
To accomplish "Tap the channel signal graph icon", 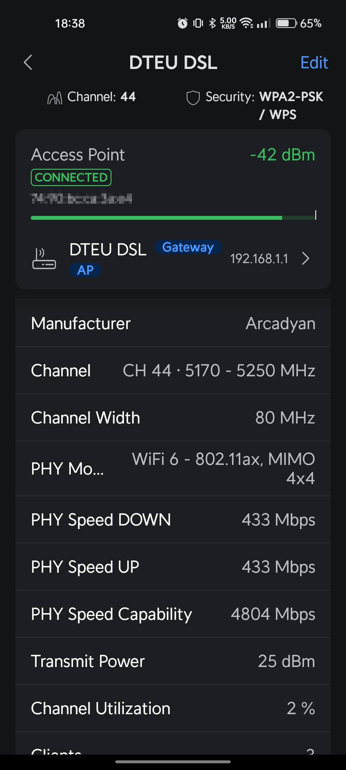I will 55,98.
